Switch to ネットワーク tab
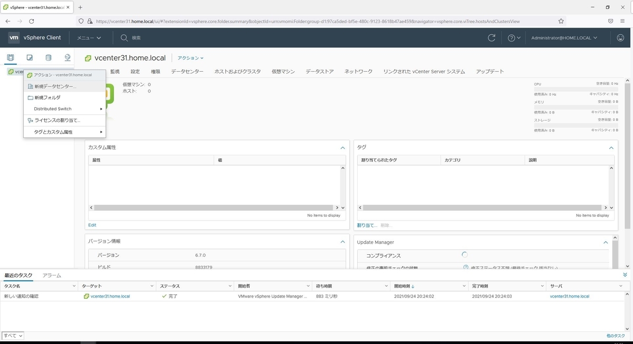Viewport: 633px width, 344px height. click(x=359, y=72)
